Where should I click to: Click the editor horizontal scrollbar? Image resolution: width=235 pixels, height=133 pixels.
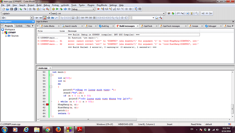click(x=88, y=119)
